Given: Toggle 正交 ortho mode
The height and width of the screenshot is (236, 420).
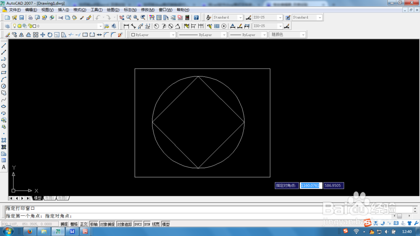Looking at the screenshot, I should coord(84,224).
